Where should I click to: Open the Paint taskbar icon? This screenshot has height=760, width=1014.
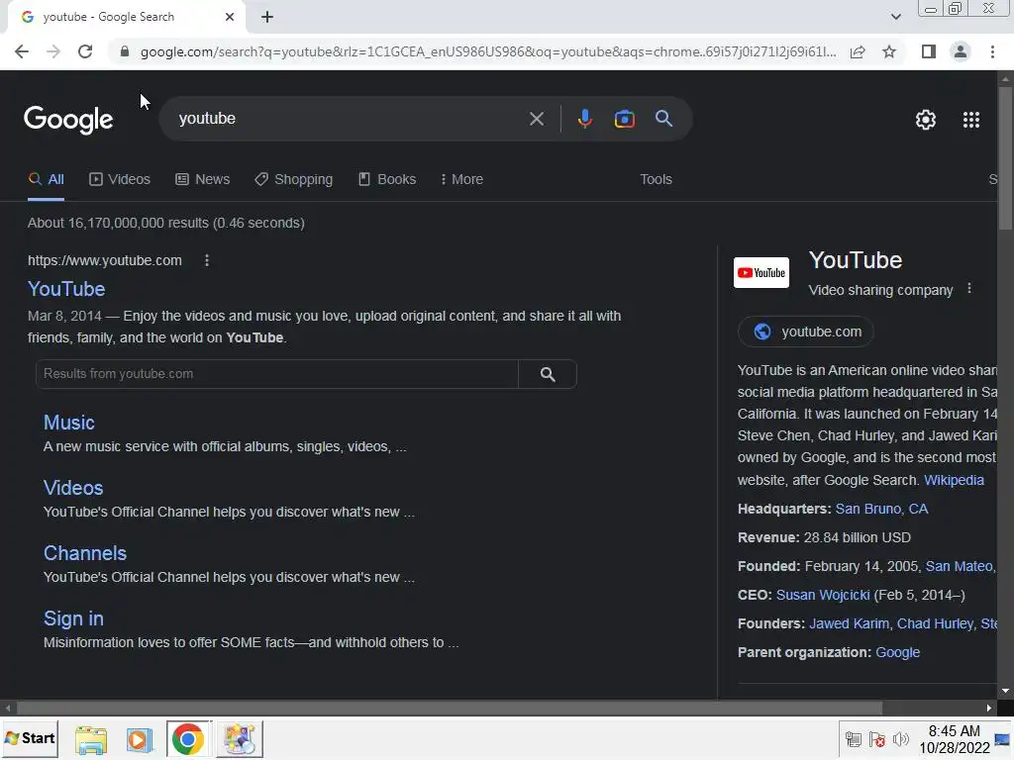(x=240, y=739)
